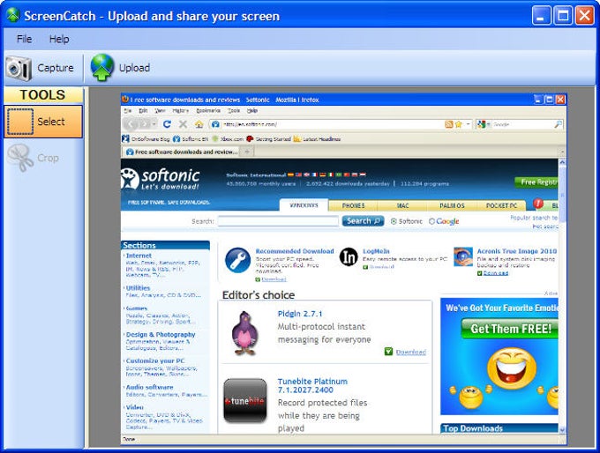Open the History menu in the captured Firefox

(181, 110)
